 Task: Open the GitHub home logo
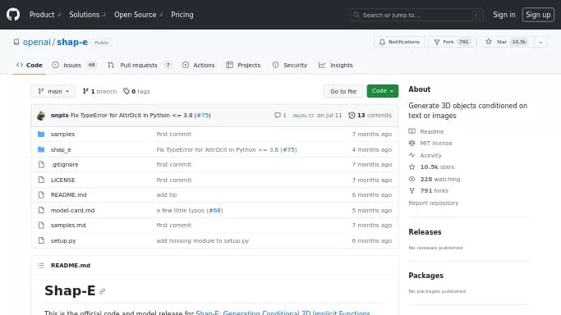13,15
